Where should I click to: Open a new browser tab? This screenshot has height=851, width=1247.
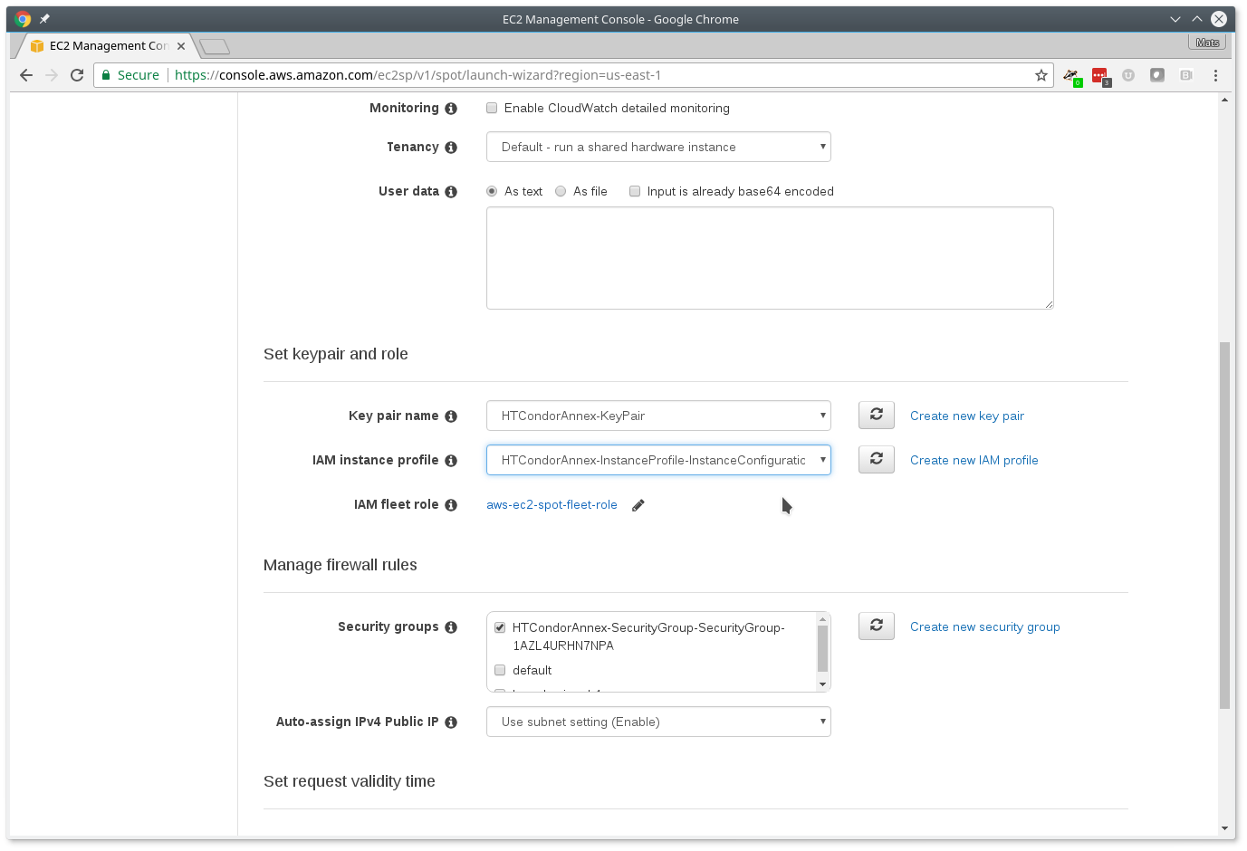(x=215, y=46)
